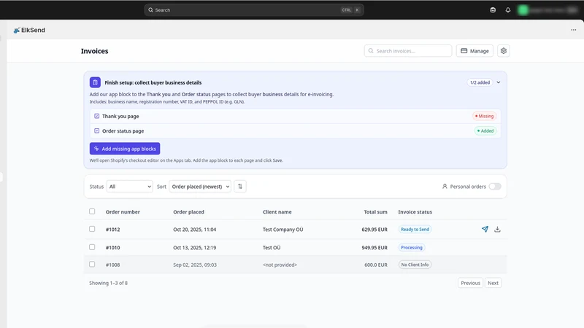
Task: Open the Sort order dropdown
Action: point(200,187)
